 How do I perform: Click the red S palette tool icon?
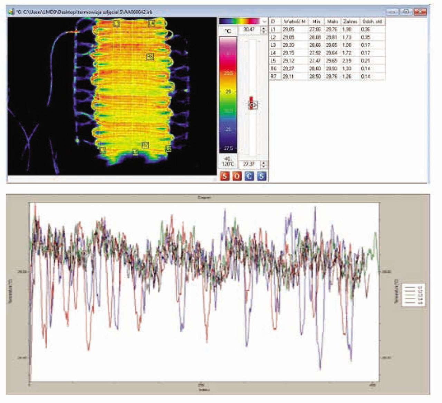point(225,174)
